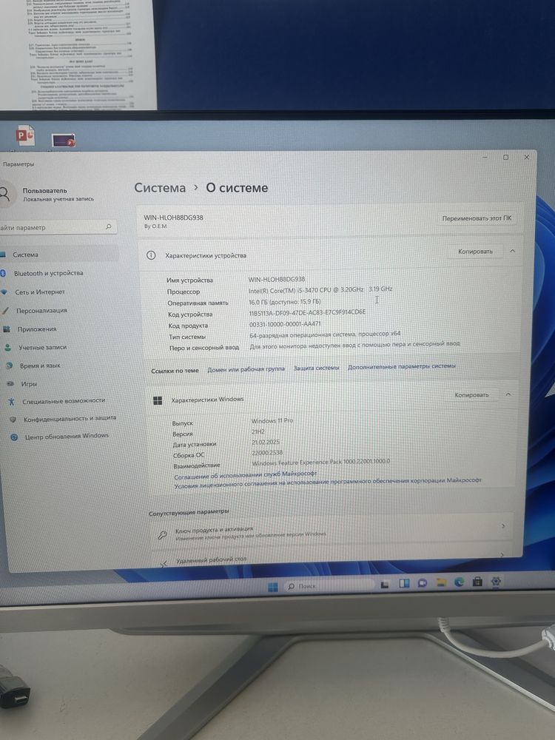
Task: Launch Microsoft Edge from taskbar
Action: click(x=460, y=582)
